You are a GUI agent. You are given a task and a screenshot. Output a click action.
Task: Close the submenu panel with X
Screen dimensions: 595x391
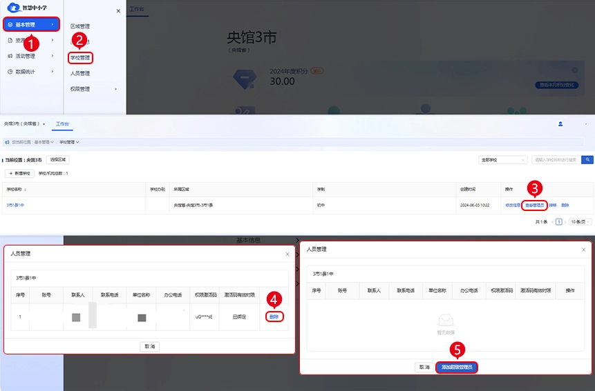coord(118,11)
